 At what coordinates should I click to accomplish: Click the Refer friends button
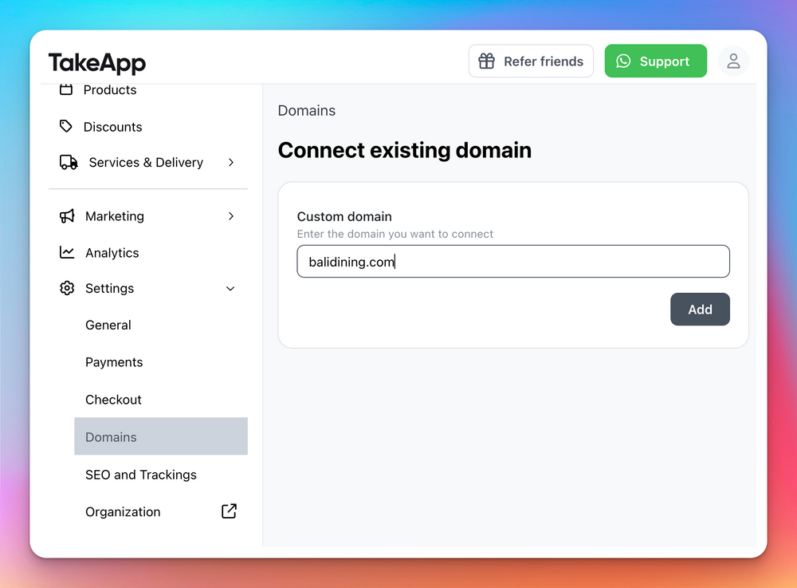(x=531, y=61)
